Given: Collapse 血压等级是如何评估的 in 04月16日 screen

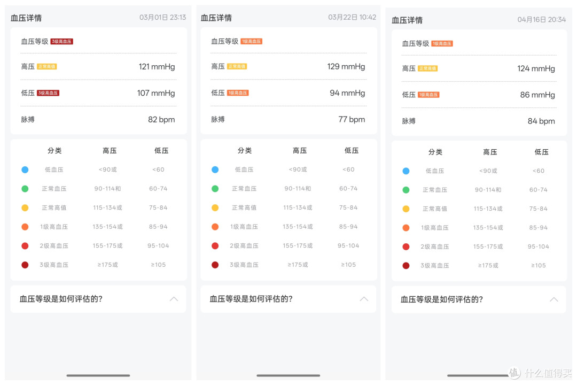Looking at the screenshot, I should (554, 299).
